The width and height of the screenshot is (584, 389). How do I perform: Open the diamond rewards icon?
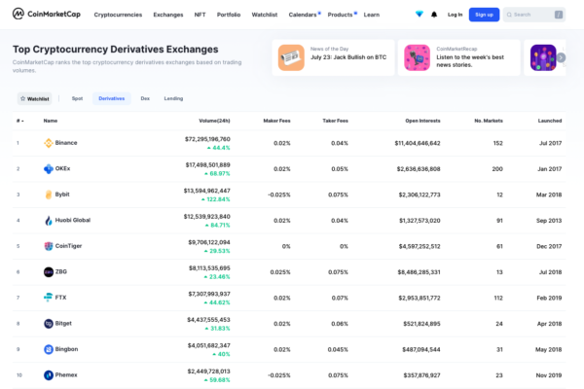click(x=420, y=15)
